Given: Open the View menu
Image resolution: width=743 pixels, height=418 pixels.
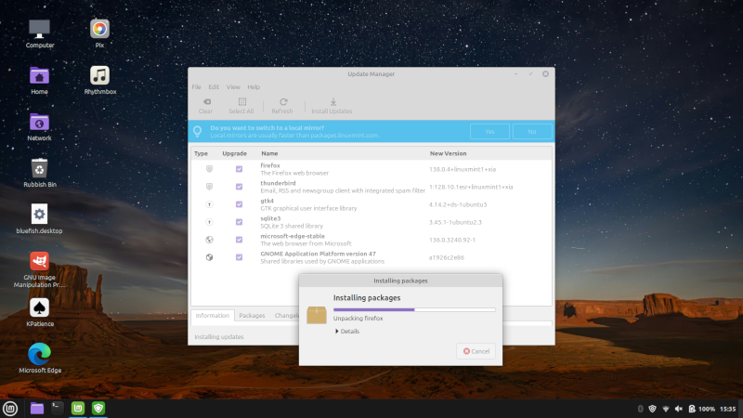Looking at the screenshot, I should tap(233, 86).
